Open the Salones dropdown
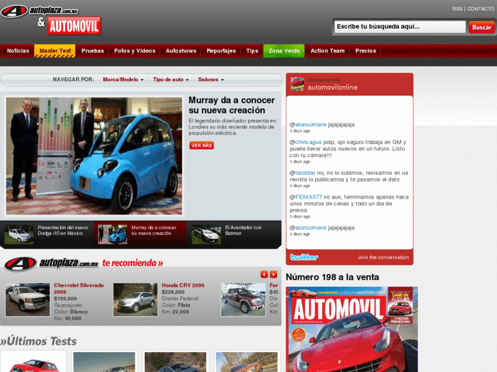The width and height of the screenshot is (497, 372). click(x=211, y=79)
